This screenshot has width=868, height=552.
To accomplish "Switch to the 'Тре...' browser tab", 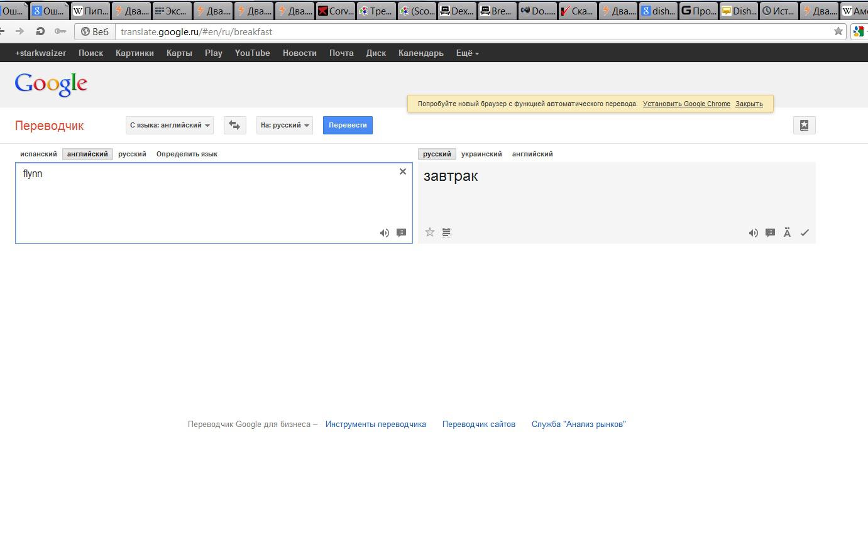I will point(376,11).
